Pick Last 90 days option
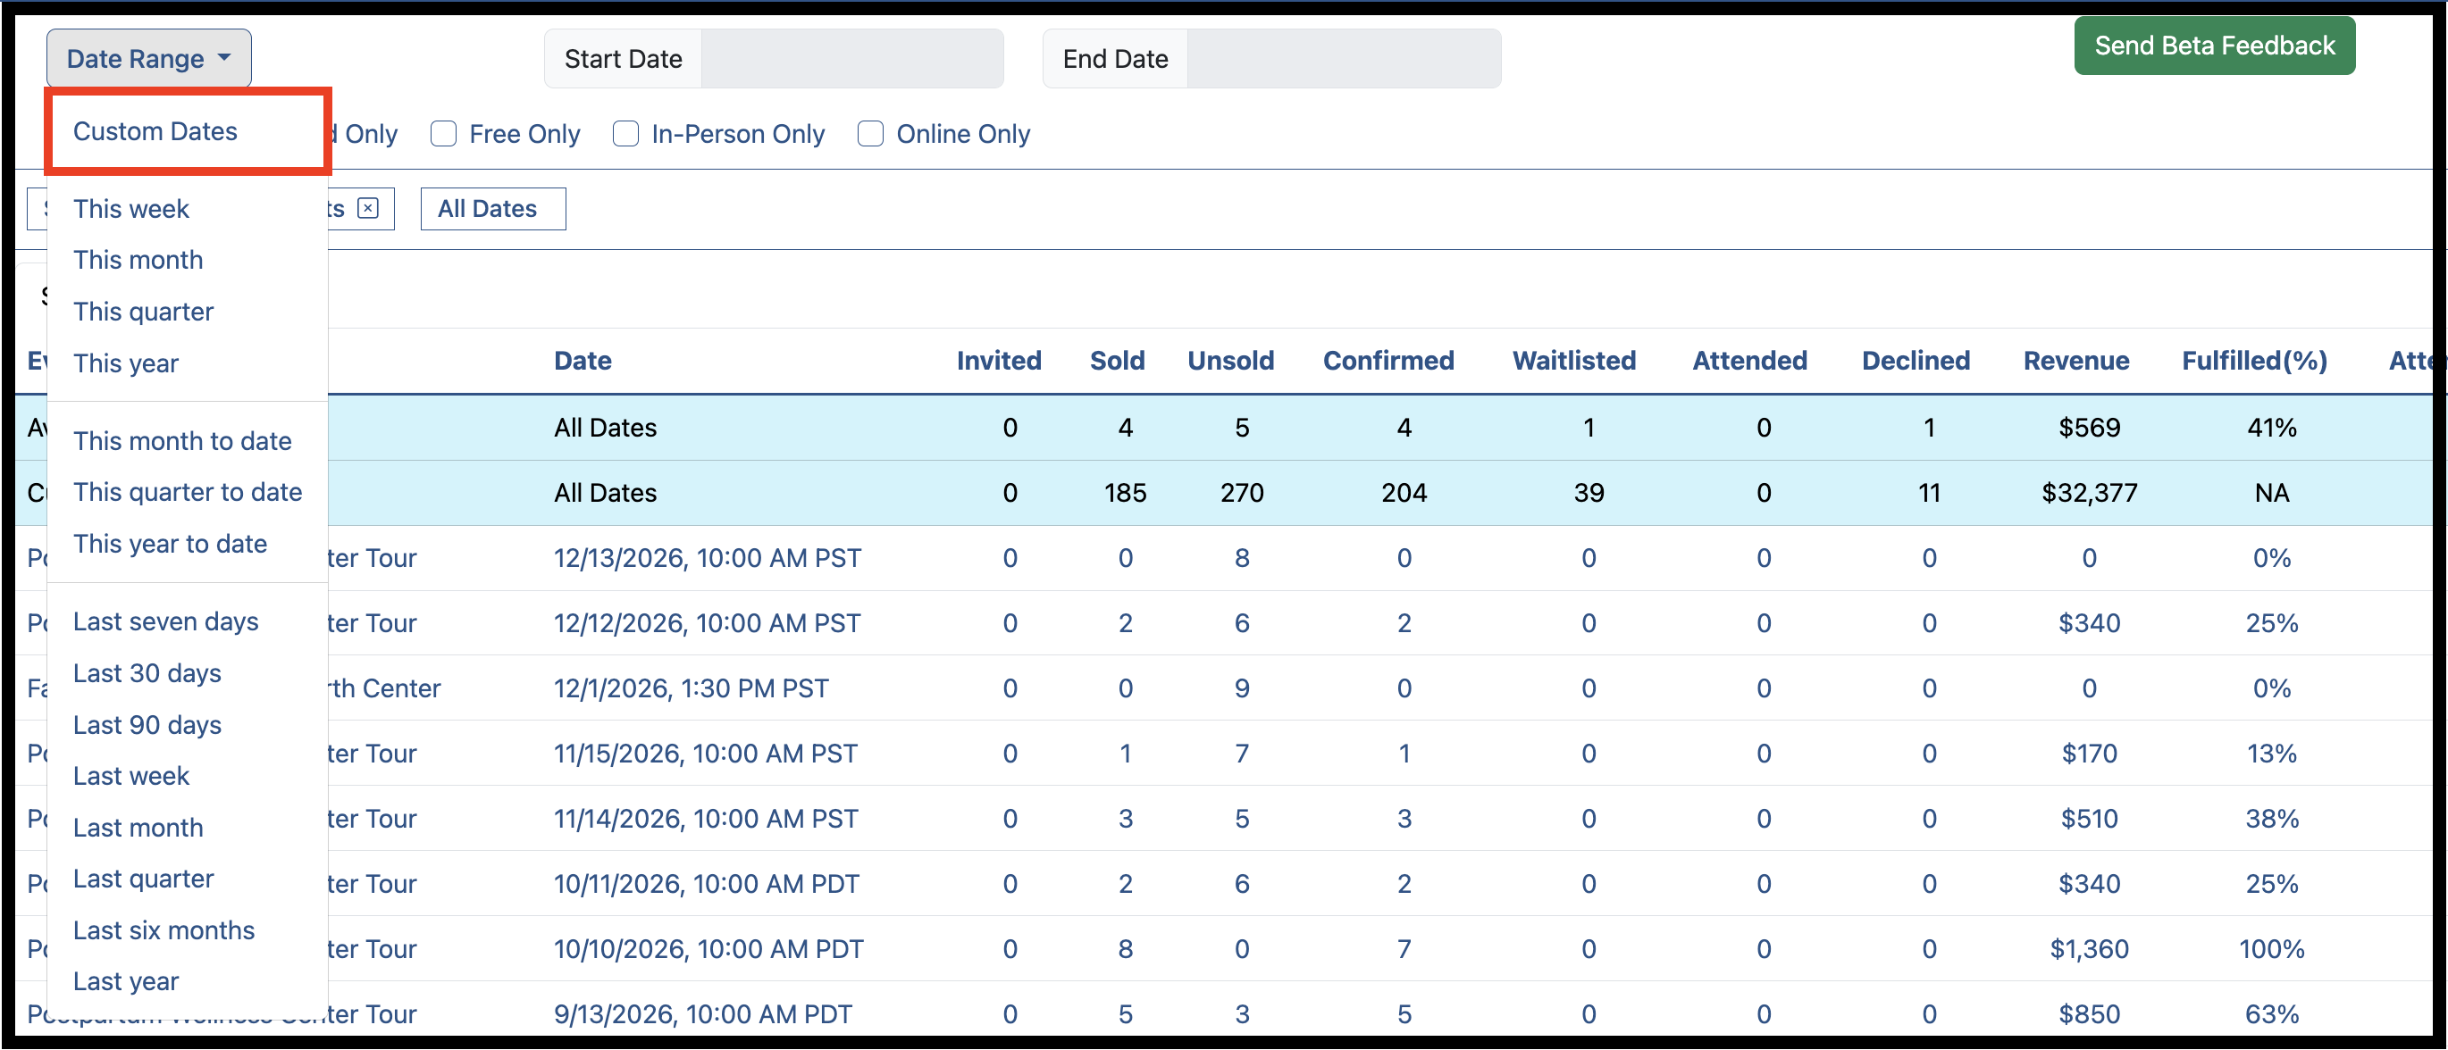The width and height of the screenshot is (2448, 1050). 147,725
